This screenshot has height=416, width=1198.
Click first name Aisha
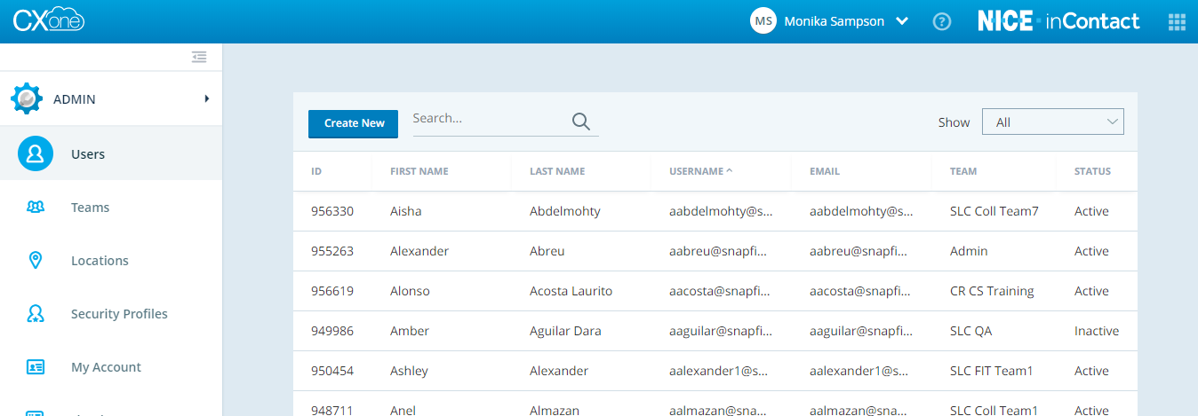point(406,211)
